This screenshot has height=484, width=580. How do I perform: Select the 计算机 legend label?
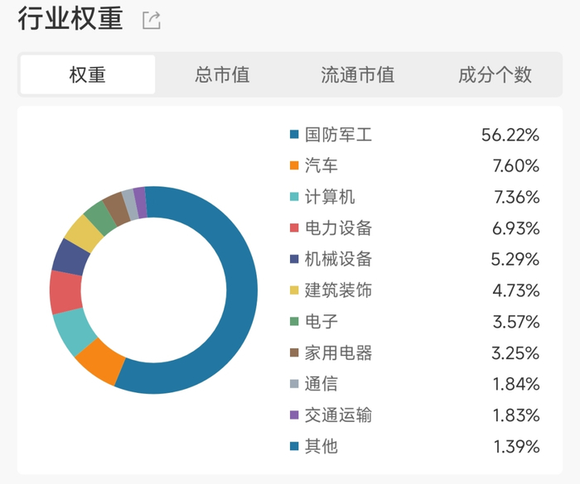pyautogui.click(x=330, y=197)
